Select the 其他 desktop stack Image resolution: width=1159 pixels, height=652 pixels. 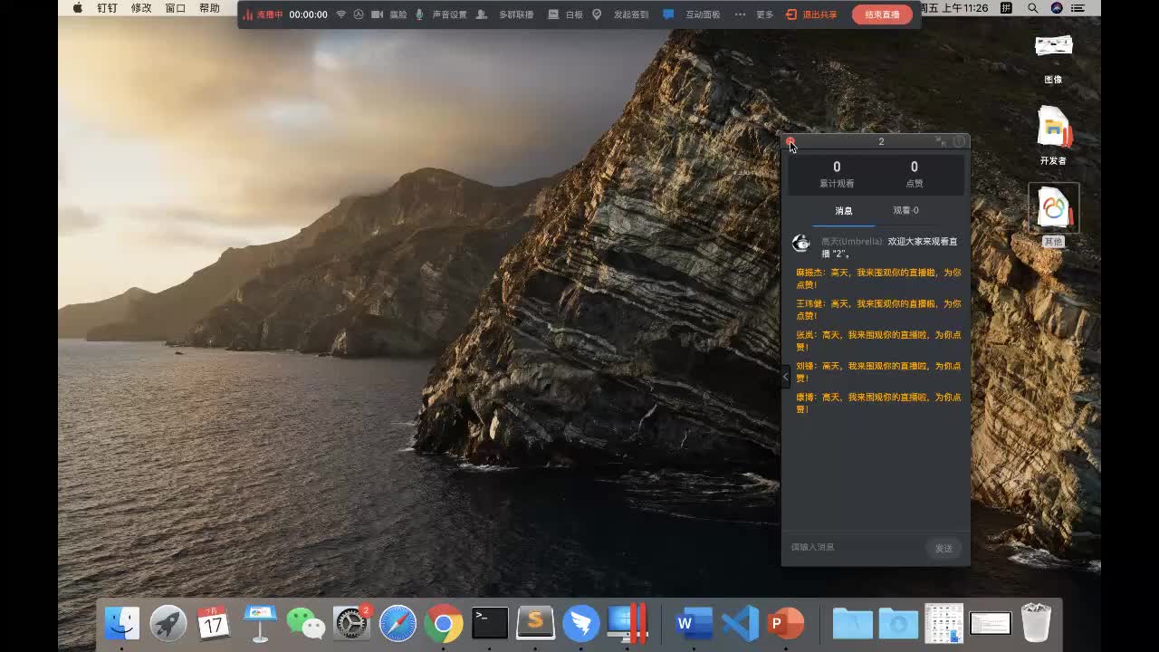pos(1053,216)
